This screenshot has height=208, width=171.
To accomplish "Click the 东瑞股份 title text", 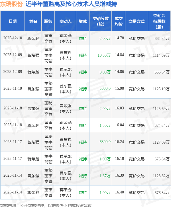I will (11, 4).
